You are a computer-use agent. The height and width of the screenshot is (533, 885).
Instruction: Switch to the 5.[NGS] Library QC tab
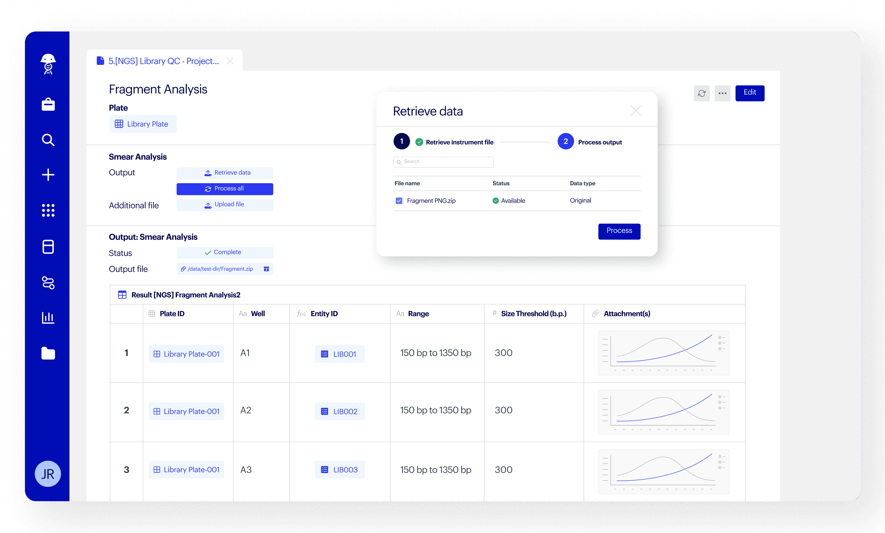pos(163,61)
